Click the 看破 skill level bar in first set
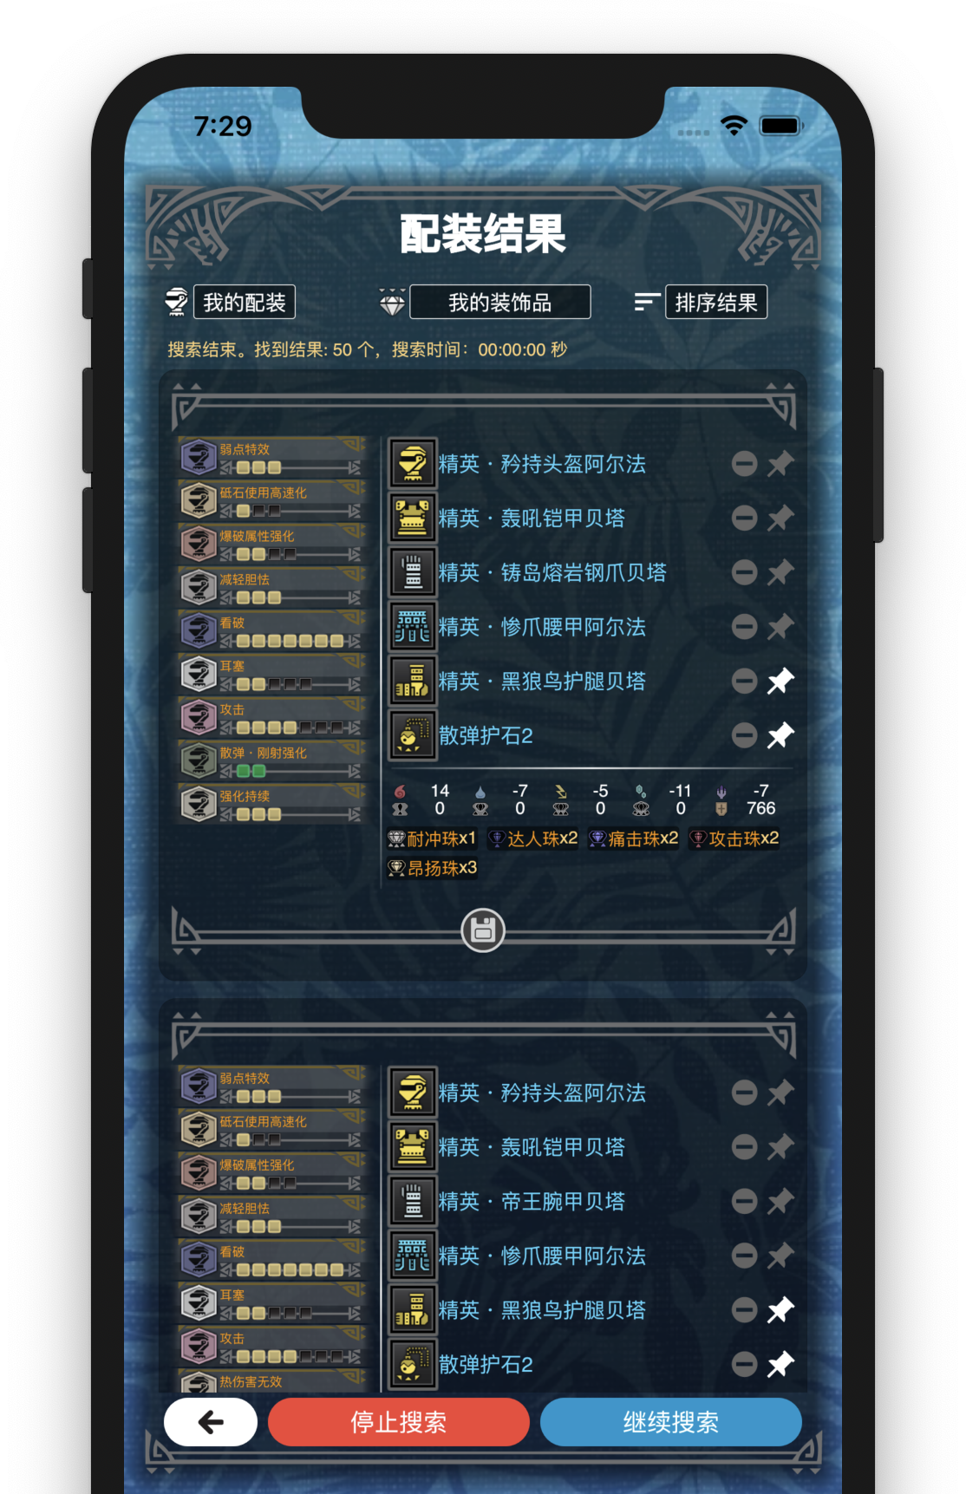This screenshot has width=966, height=1494. tap(290, 641)
